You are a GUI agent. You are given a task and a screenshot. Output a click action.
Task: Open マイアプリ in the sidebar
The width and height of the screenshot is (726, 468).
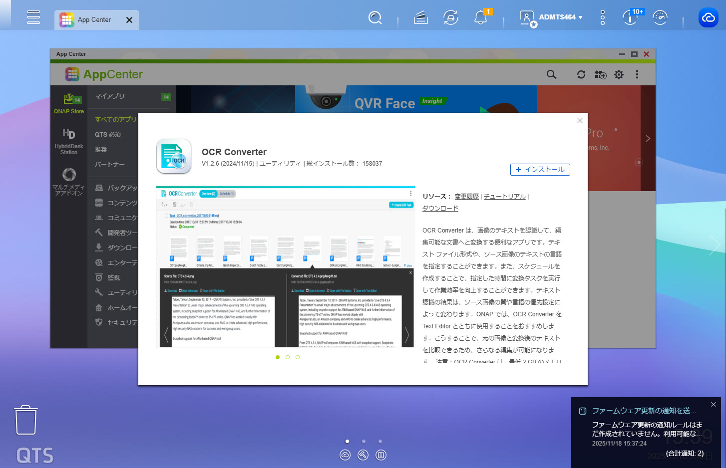tap(110, 96)
